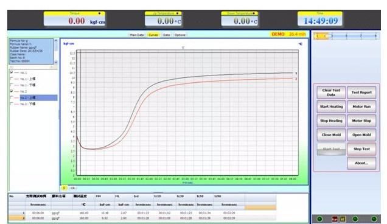Click the Torque display indicator dot
The width and height of the screenshot is (387, 224).
pos(99,13)
